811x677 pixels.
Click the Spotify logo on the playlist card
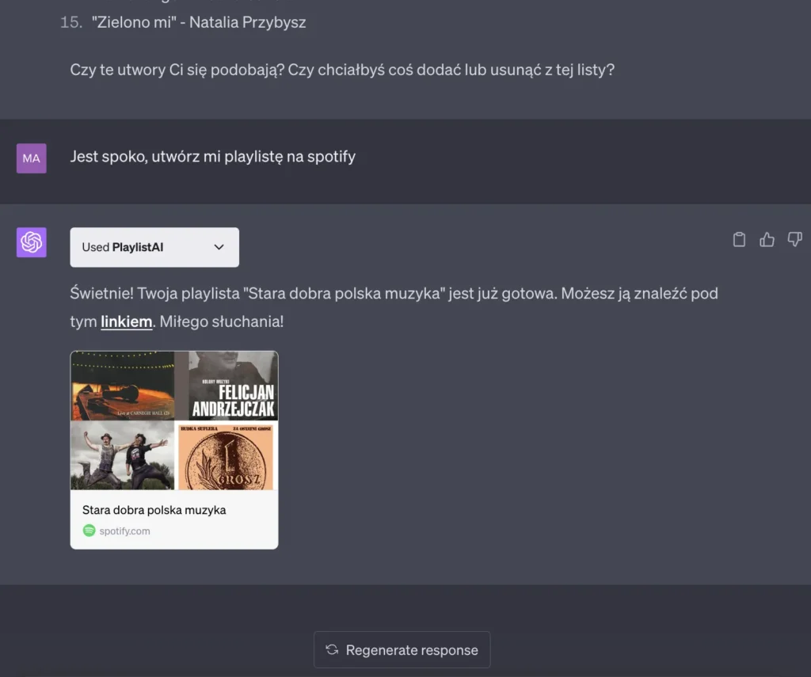pyautogui.click(x=89, y=530)
